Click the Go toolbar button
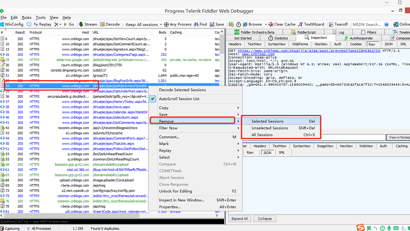This screenshot has width=410, height=231. (x=69, y=24)
